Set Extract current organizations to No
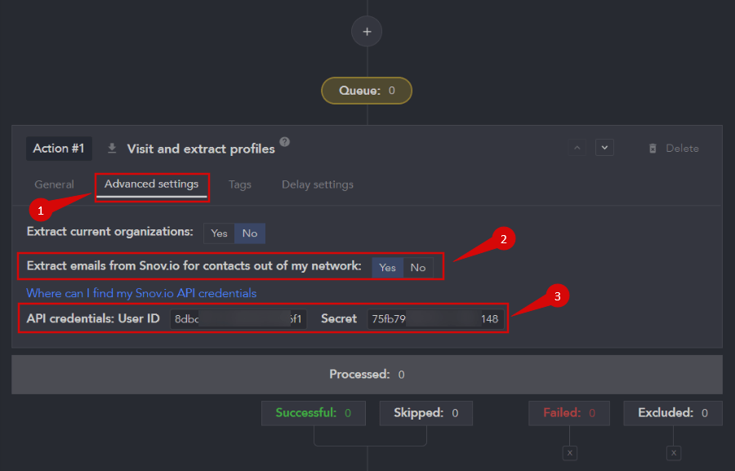Screen dimensions: 735x471 (250, 233)
